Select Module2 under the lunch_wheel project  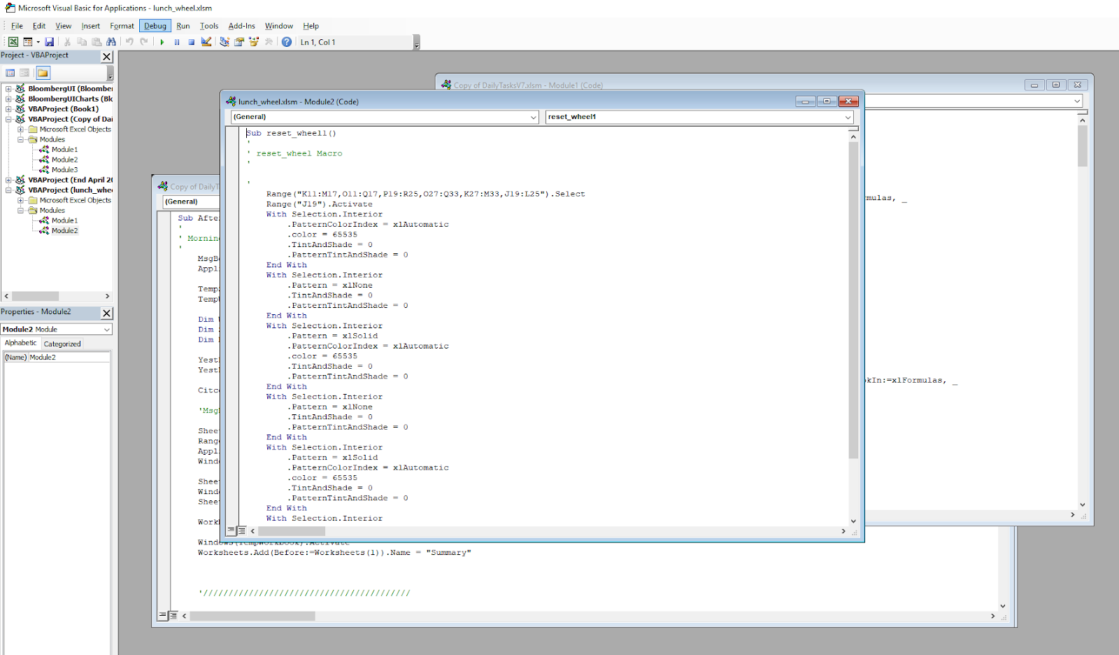point(64,231)
